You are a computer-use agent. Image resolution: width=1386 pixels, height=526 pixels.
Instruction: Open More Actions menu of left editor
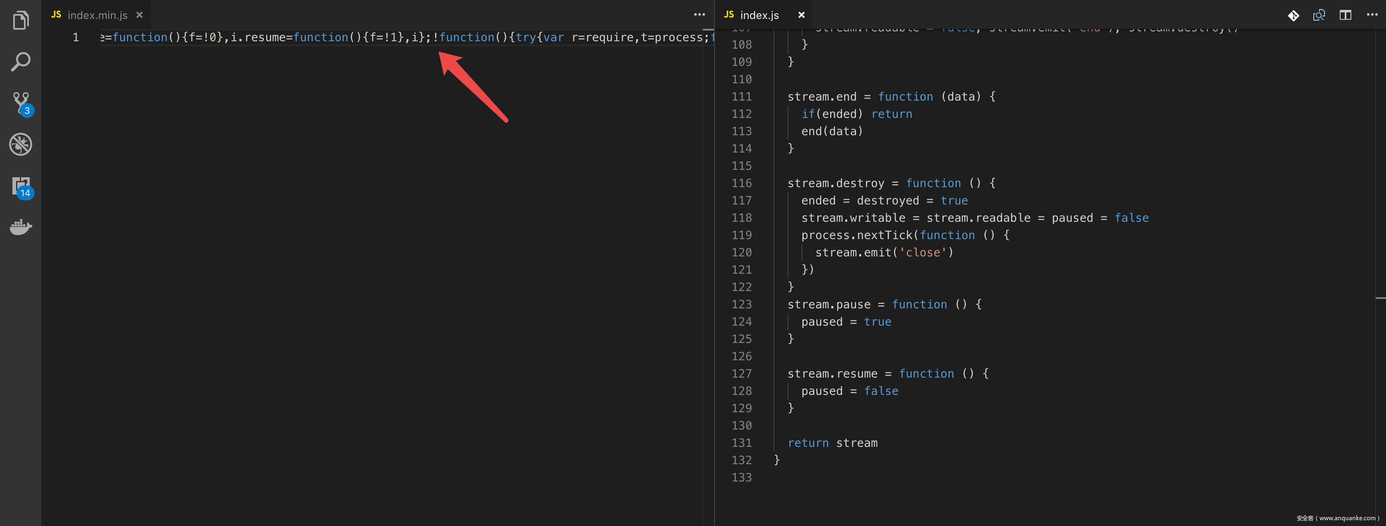click(x=699, y=15)
